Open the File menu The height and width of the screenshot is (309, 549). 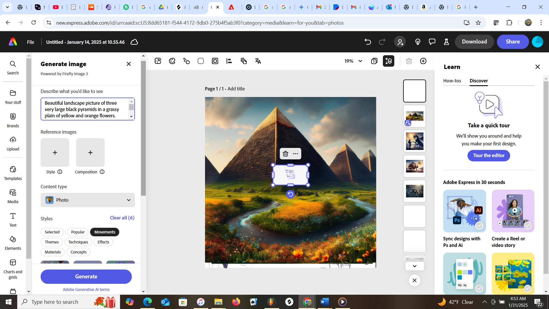31,42
